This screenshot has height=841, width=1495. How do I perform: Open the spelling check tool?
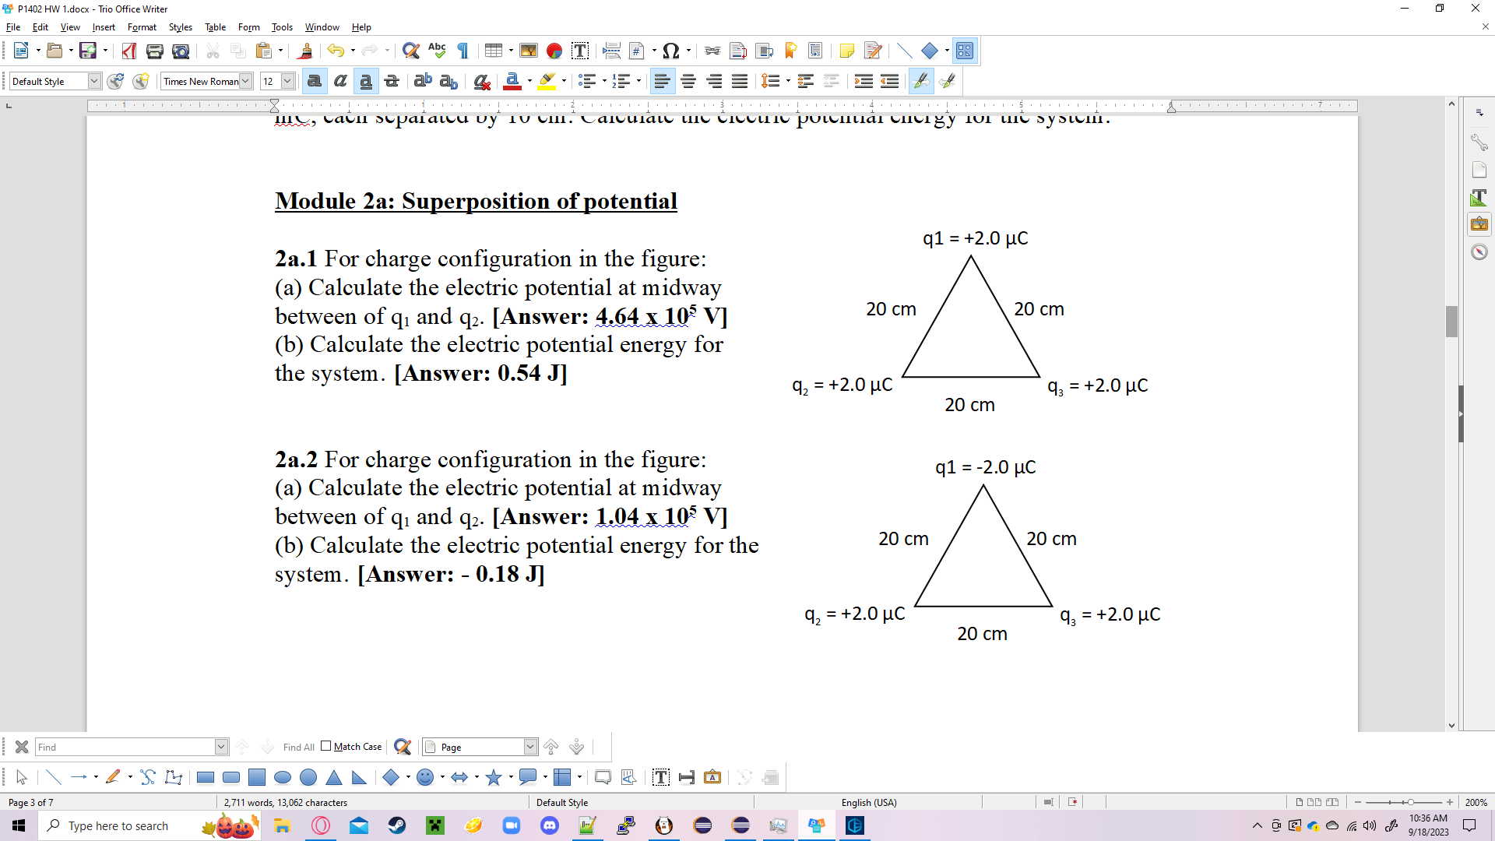(x=438, y=50)
